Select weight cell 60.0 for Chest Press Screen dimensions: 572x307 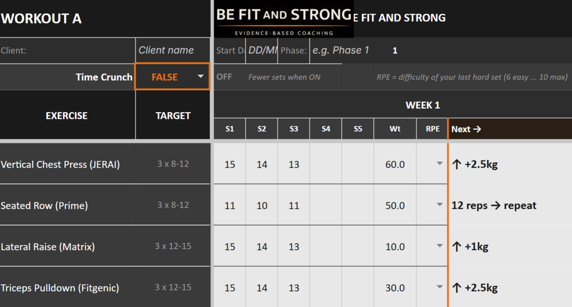tap(395, 164)
